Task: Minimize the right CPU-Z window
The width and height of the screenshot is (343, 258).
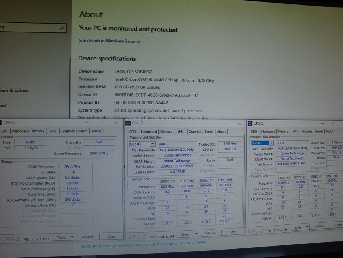Action: 322,123
